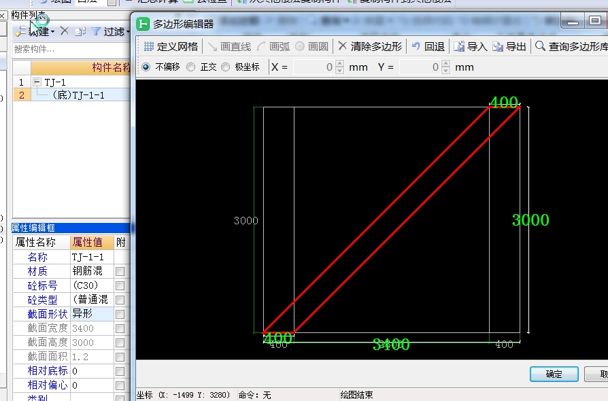Screen dimensions: 608x401
Task: Toggle the 截面面积 row checkbox
Action: tap(120, 357)
